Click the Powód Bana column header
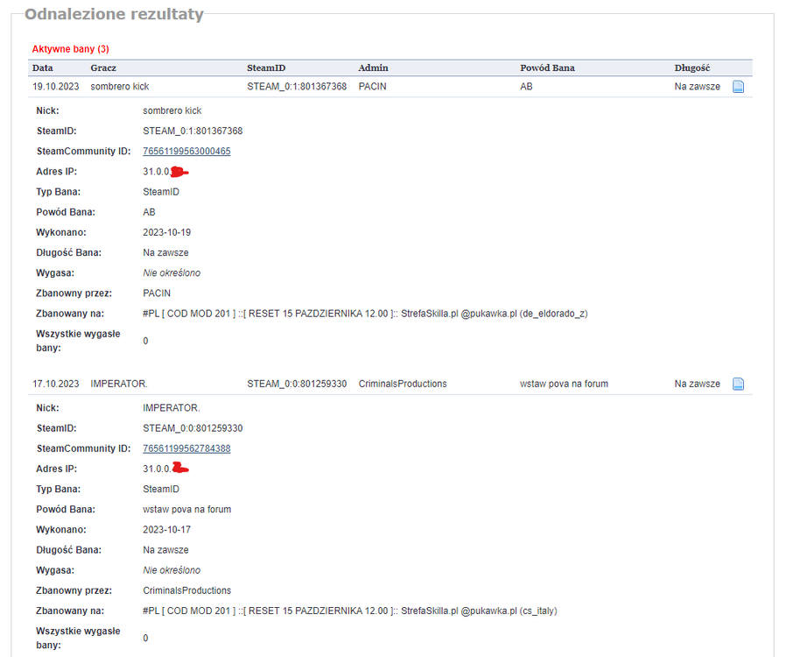The height and width of the screenshot is (657, 793). pyautogui.click(x=547, y=67)
